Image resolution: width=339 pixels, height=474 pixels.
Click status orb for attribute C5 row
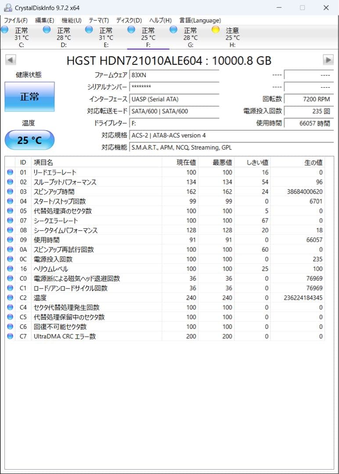pos(10,317)
